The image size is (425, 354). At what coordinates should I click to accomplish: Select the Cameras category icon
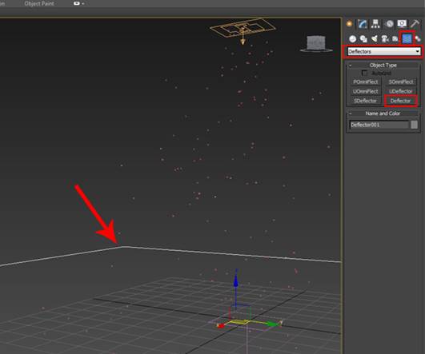coord(385,39)
